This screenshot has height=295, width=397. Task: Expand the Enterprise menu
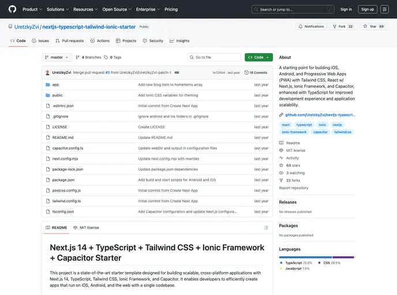pyautogui.click(x=148, y=9)
